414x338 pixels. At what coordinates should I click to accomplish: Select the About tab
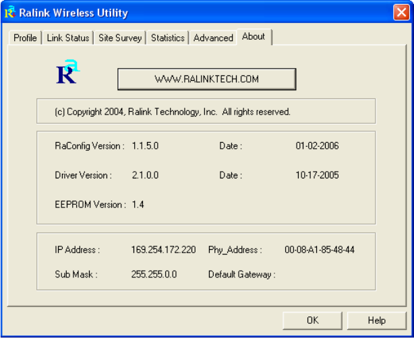click(254, 36)
